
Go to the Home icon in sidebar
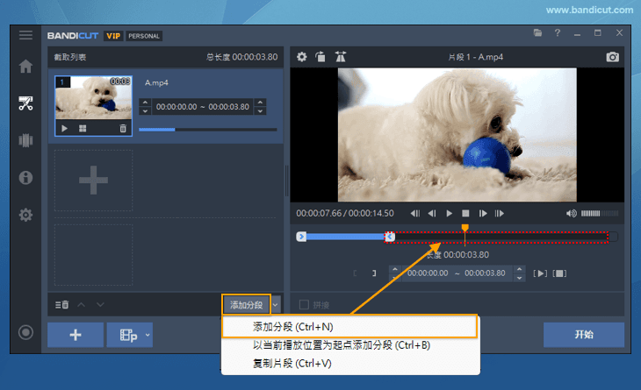(26, 67)
